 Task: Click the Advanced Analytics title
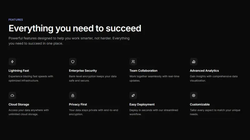(204, 71)
